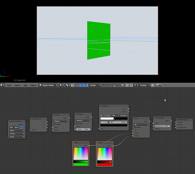
Task: Open the Add menu
Action: (25, 85)
